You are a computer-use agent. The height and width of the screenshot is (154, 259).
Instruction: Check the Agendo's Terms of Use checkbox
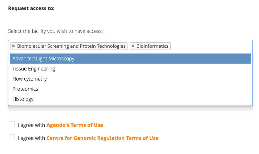pyautogui.click(x=12, y=124)
